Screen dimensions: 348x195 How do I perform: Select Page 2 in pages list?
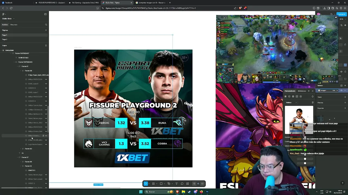pos(24,39)
